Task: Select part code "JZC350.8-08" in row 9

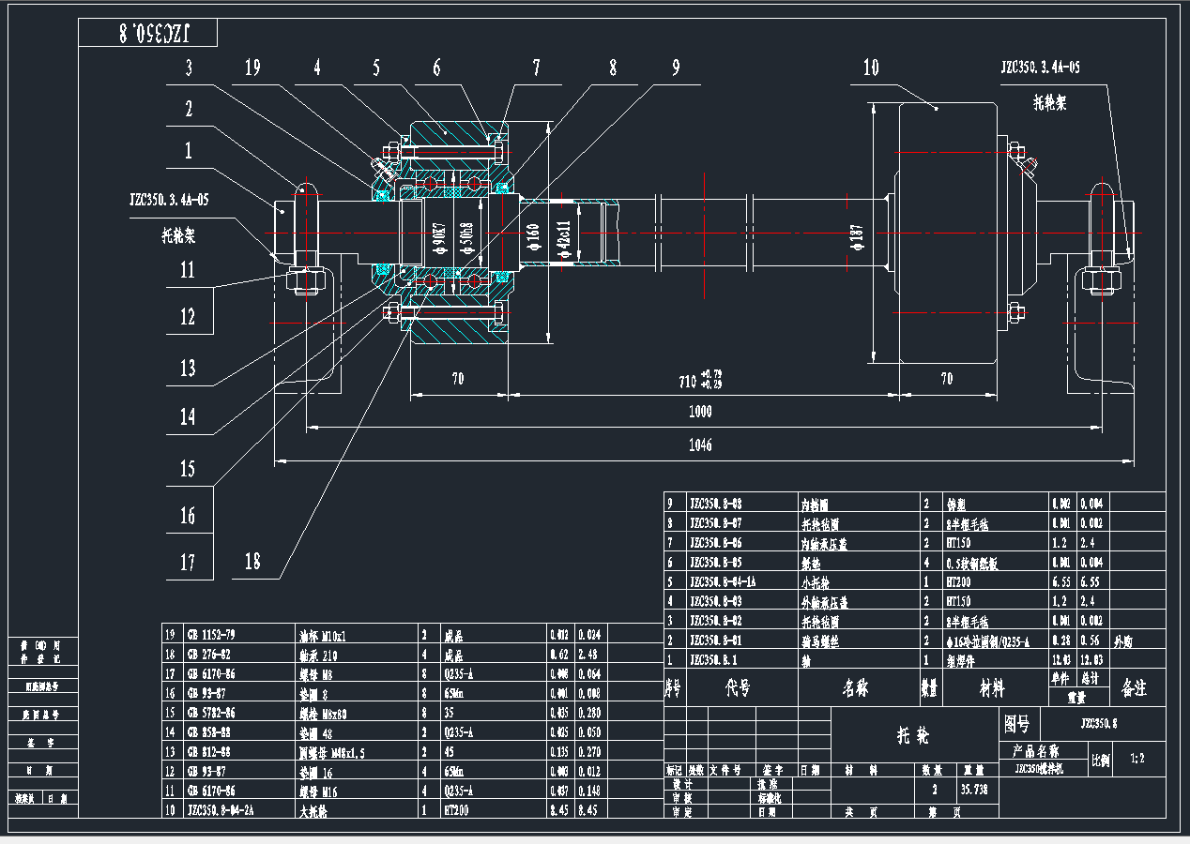Action: (716, 504)
